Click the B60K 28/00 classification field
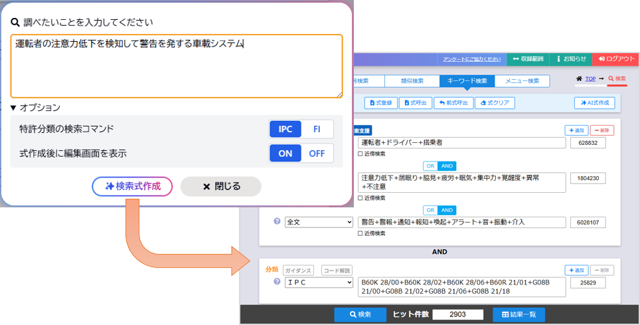The height and width of the screenshot is (325, 640). pos(462,287)
